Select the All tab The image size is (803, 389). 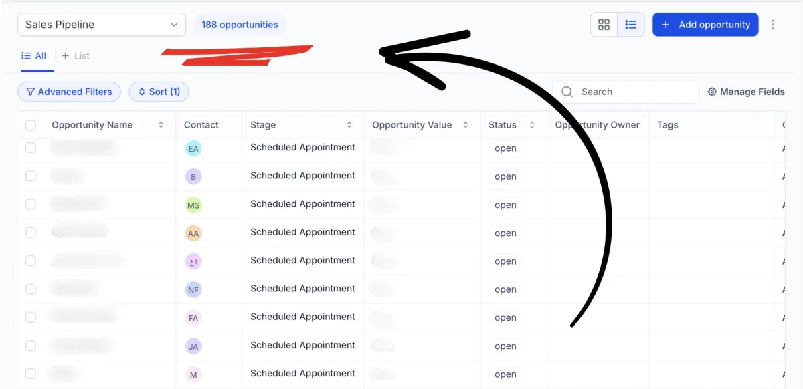coord(34,56)
